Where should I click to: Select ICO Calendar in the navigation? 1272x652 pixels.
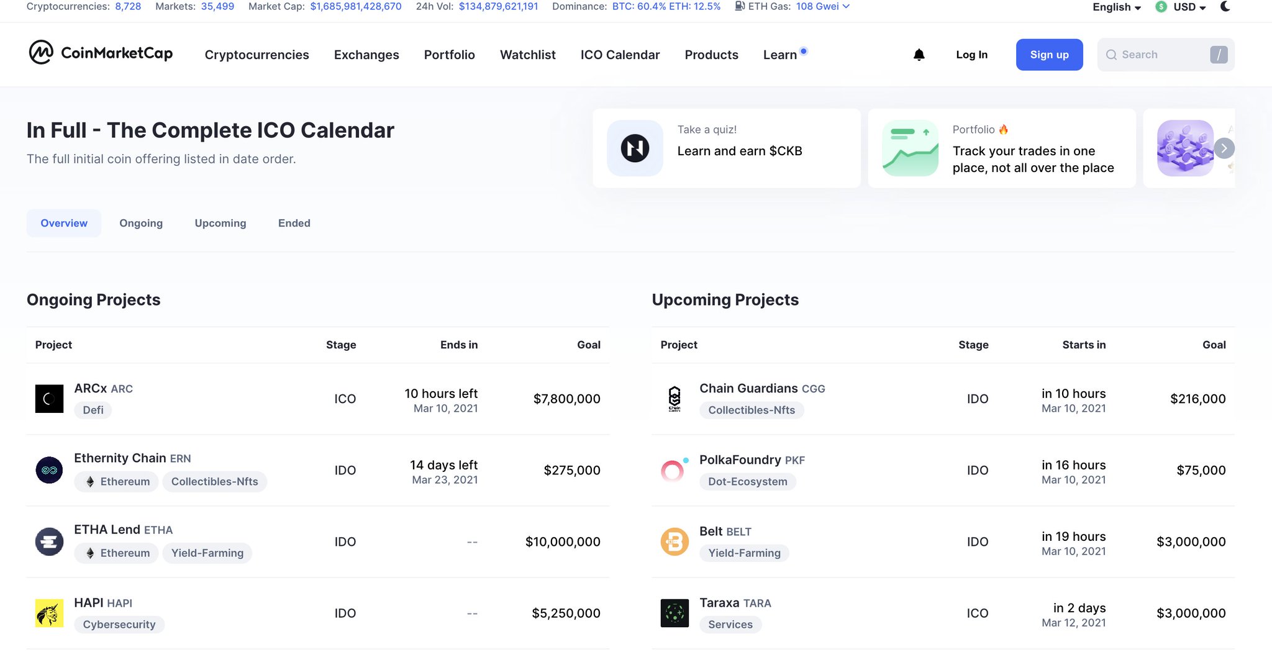(620, 55)
